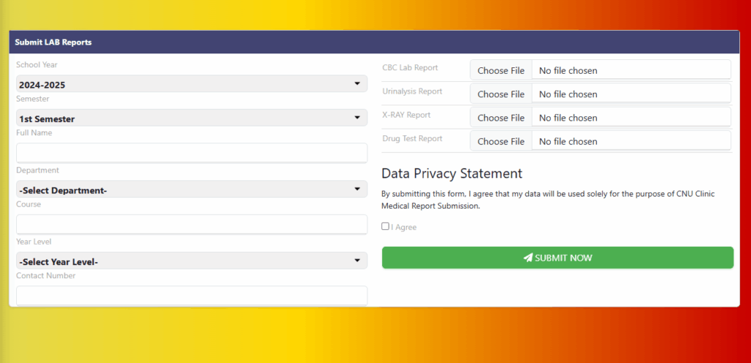Viewport: 751px width, 363px height.
Task: Expand the Select Year Level dropdown
Action: click(191, 261)
